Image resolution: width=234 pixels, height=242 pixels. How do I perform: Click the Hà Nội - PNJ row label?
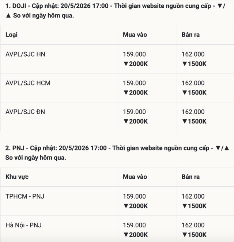pyautogui.click(x=23, y=225)
